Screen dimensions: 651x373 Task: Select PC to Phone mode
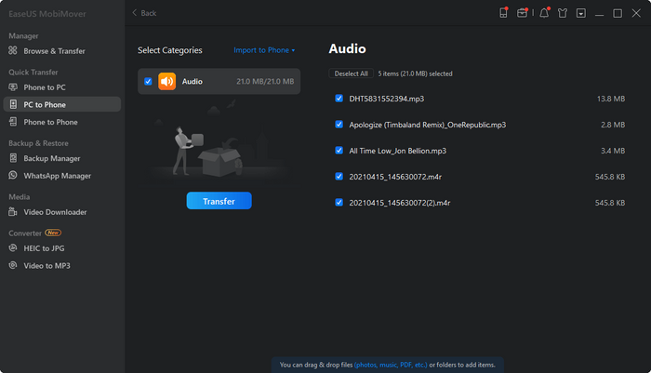(62, 104)
